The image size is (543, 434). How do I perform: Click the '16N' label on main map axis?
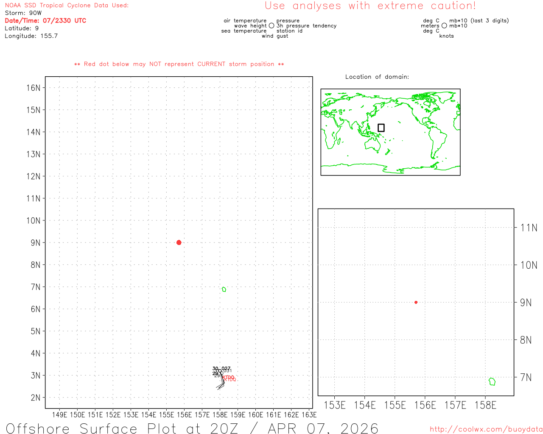[34, 88]
